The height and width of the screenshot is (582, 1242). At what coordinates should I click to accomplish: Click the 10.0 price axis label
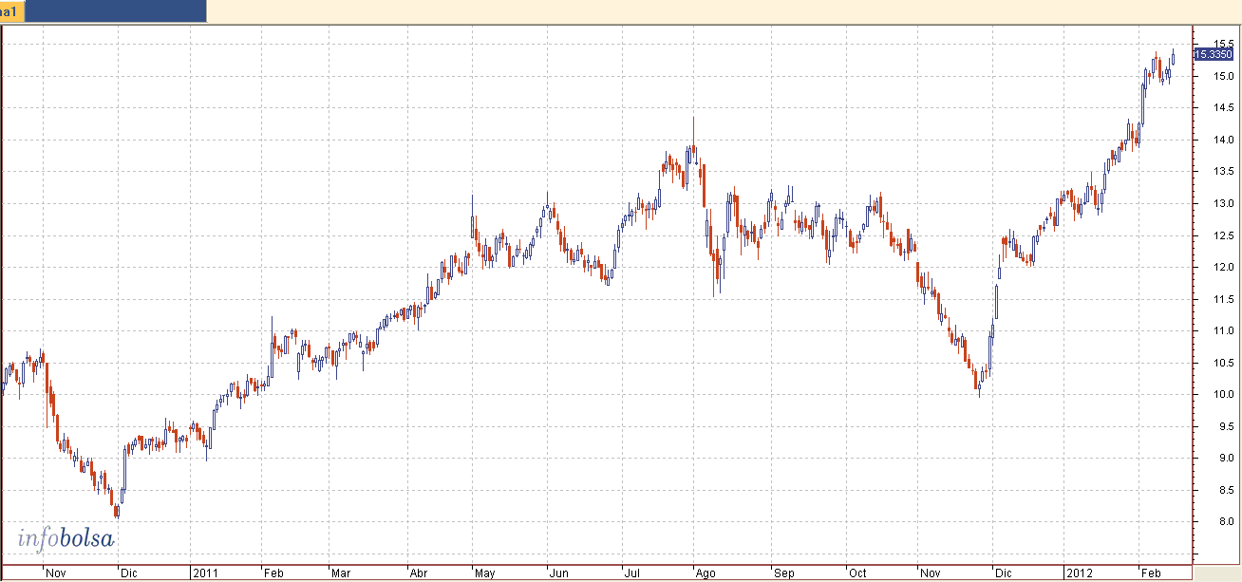(1223, 394)
